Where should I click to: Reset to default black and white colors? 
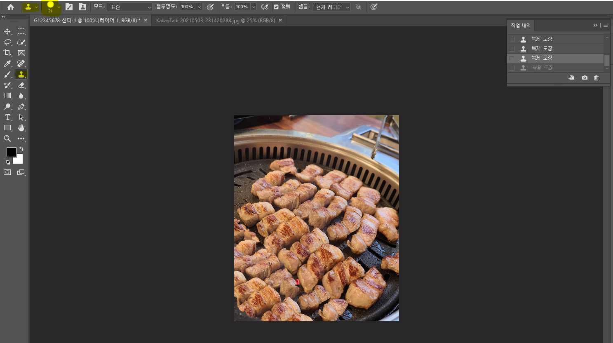coord(8,162)
